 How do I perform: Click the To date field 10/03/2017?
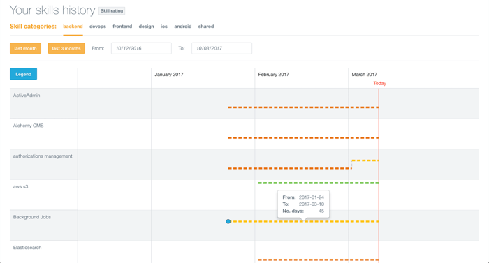221,48
